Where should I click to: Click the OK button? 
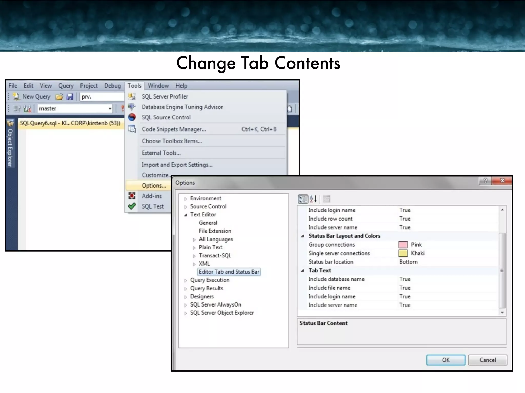(x=446, y=360)
